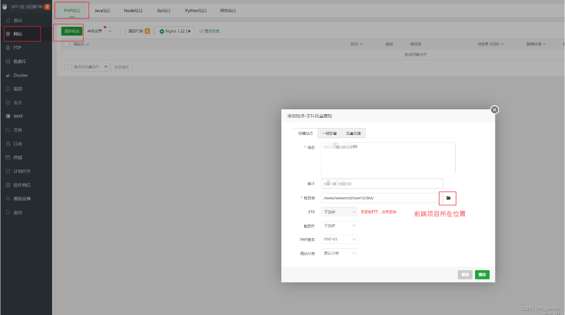Viewport: 565px width, 315px height.
Task: Open the FTP 不创建 dropdown
Action: pos(339,212)
